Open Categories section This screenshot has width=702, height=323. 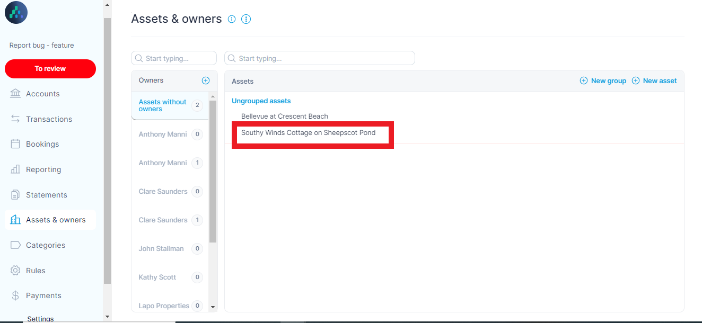(46, 245)
